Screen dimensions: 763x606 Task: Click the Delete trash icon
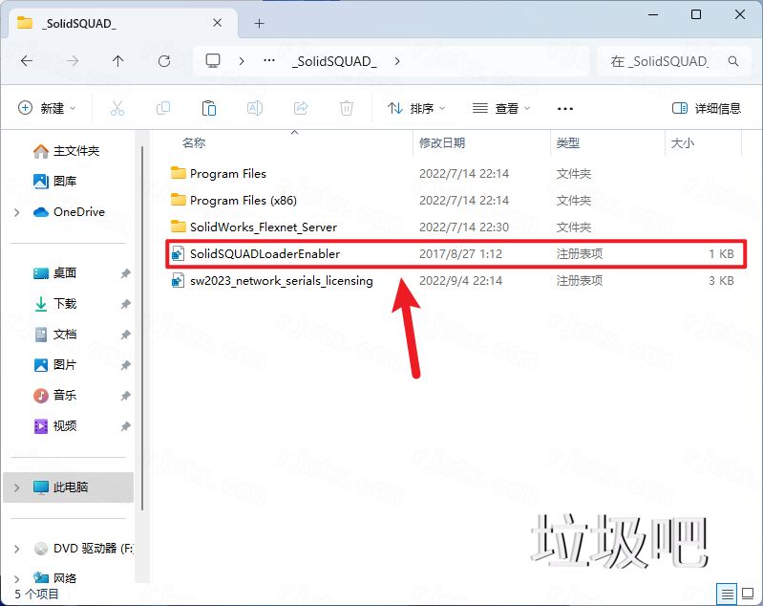point(347,108)
